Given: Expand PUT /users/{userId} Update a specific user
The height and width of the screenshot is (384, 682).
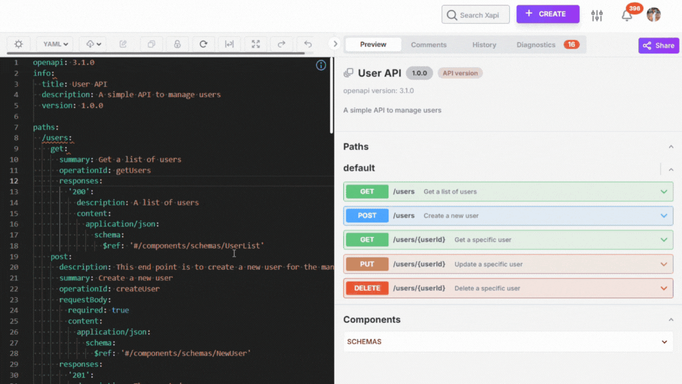Looking at the screenshot, I should click(508, 264).
